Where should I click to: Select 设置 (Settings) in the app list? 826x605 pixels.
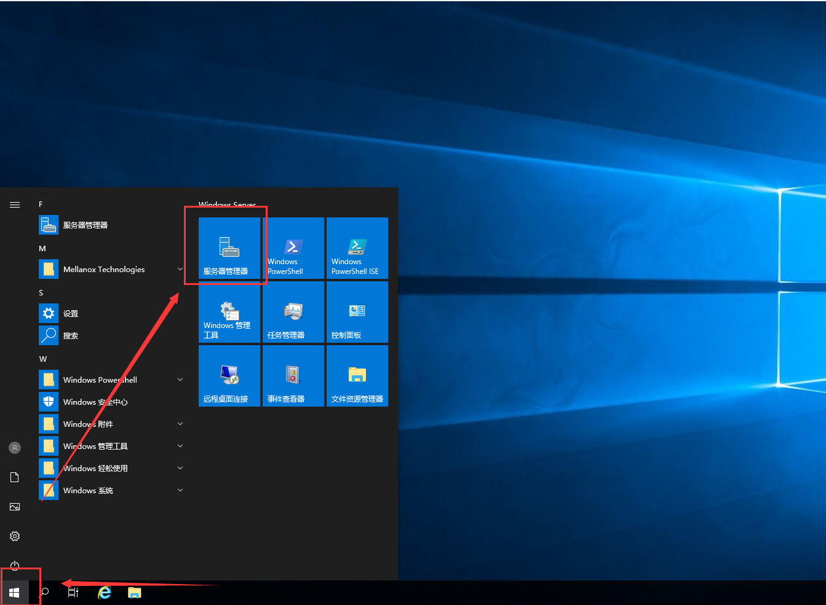[71, 313]
